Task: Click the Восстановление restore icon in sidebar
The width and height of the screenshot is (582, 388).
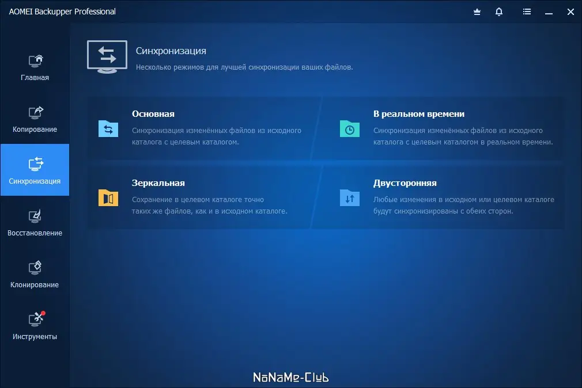Action: click(35, 216)
